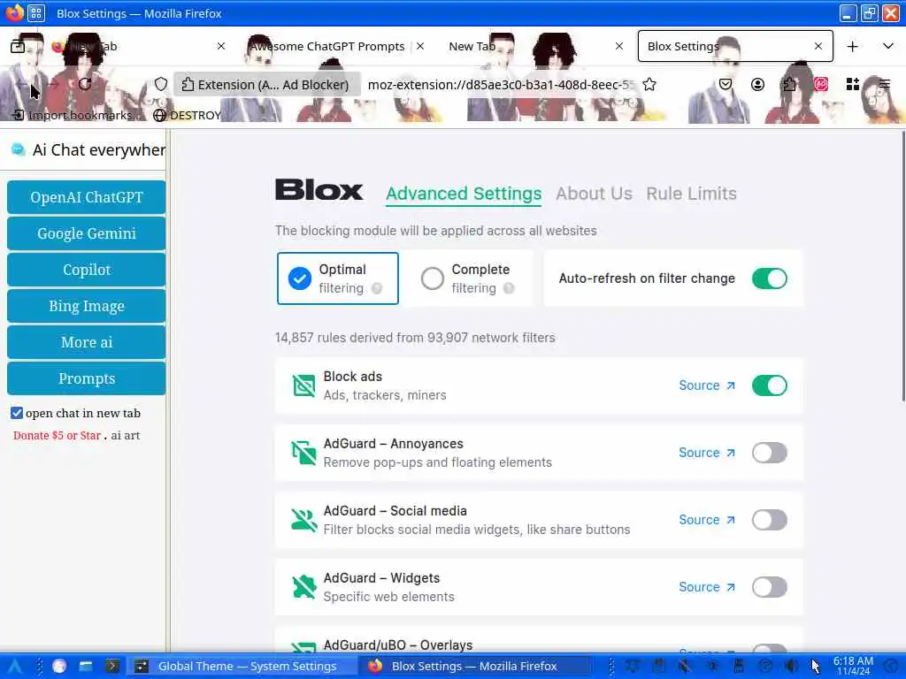906x679 pixels.
Task: Click the Donate $5 or Star link
Action: point(58,435)
